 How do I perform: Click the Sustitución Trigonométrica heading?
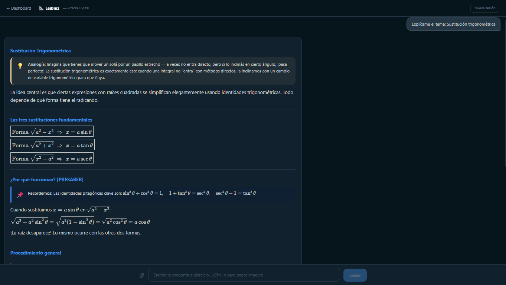point(40,51)
